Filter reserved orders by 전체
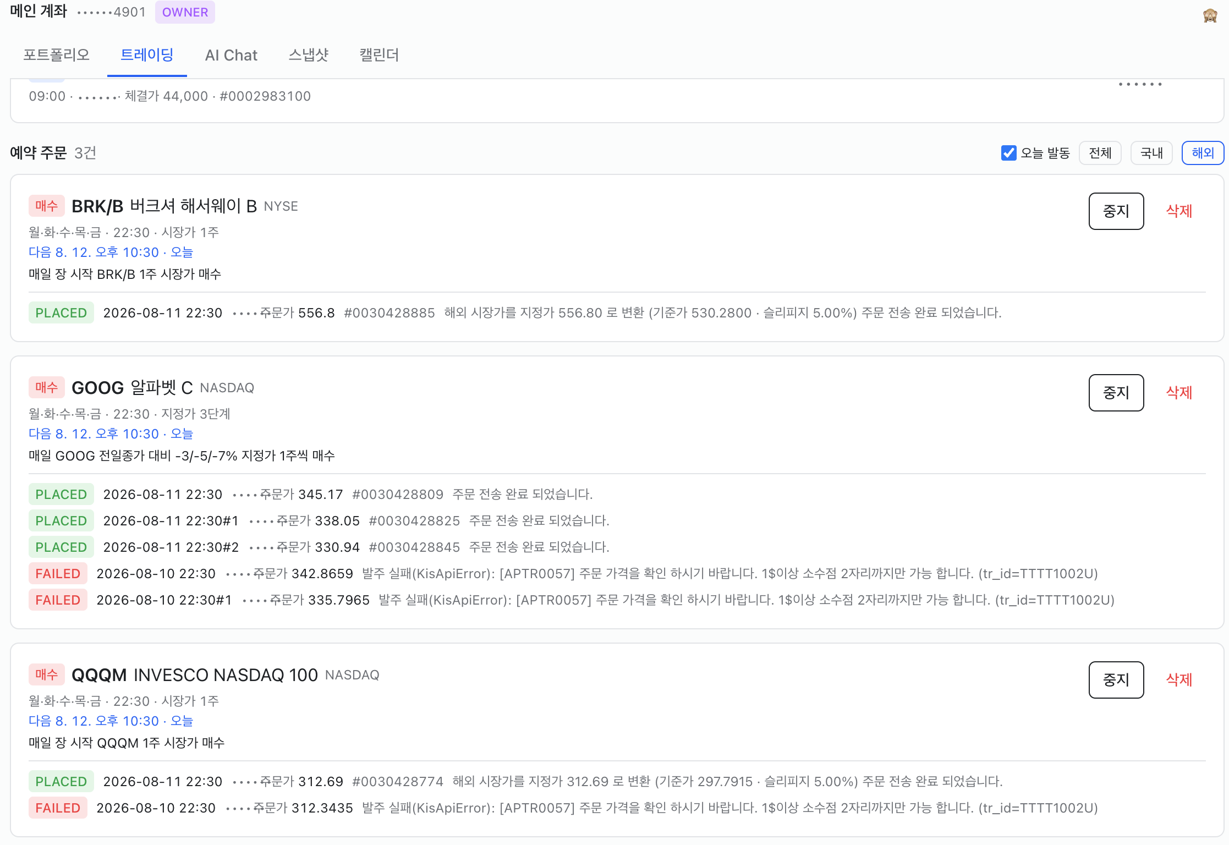 (1100, 153)
